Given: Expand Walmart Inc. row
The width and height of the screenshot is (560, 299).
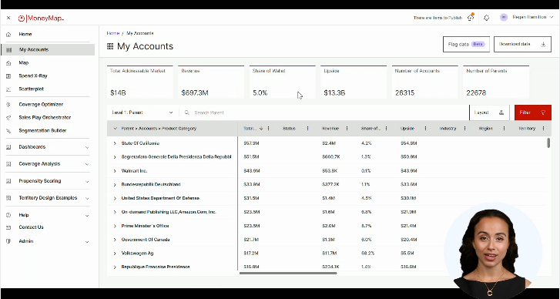Looking at the screenshot, I should [x=115, y=171].
